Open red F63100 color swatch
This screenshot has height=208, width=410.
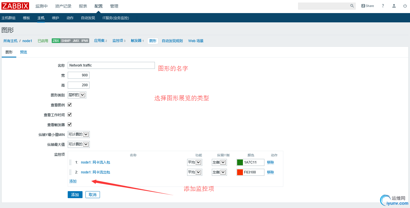pyautogui.click(x=240, y=172)
